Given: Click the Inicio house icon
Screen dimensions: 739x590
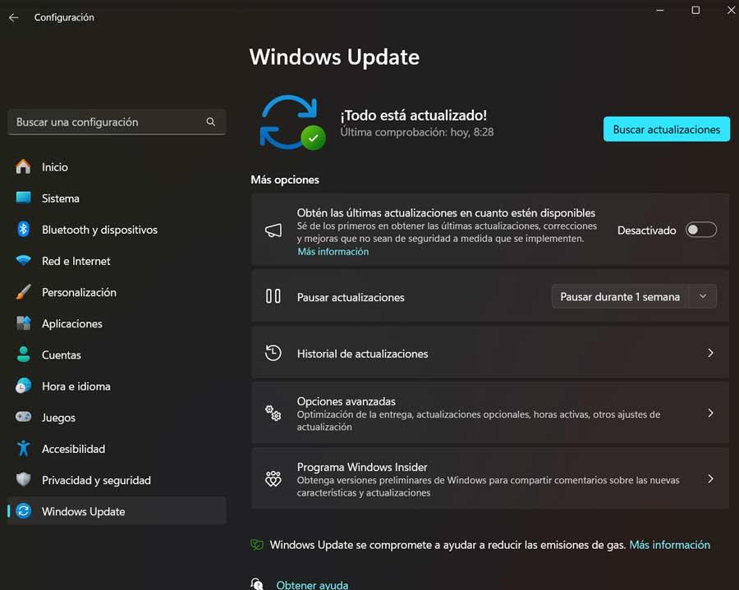Looking at the screenshot, I should coord(23,167).
